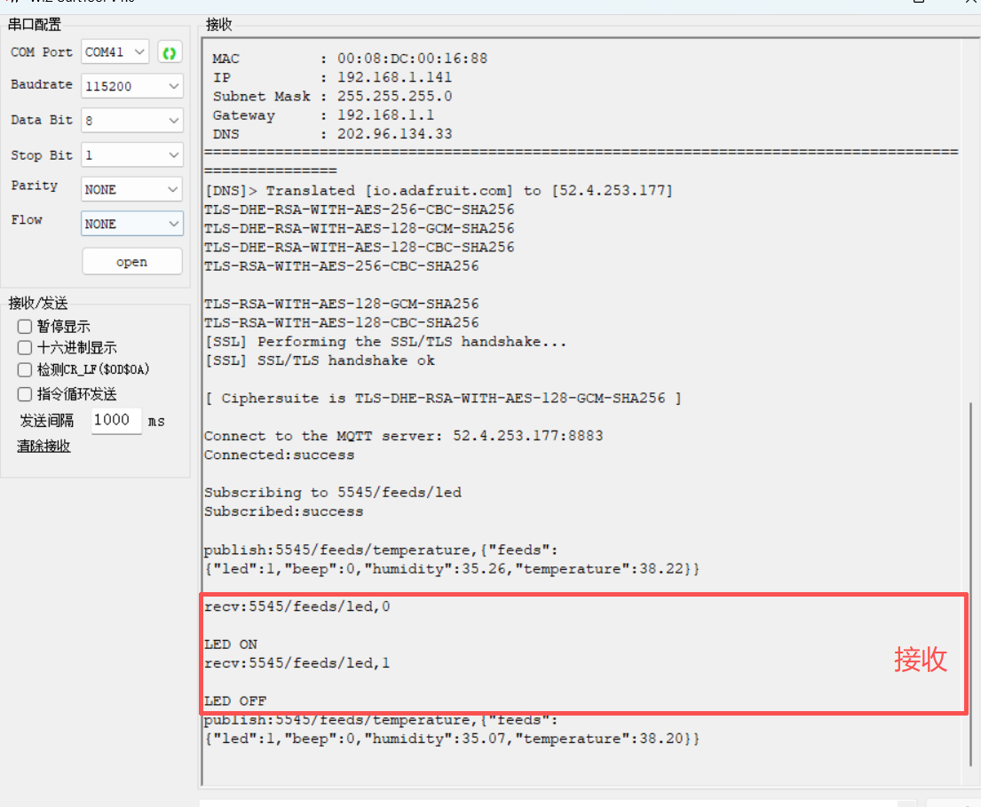The height and width of the screenshot is (807, 981).
Task: Check the 检测CR_LF($0D$0A) option
Action: [25, 369]
